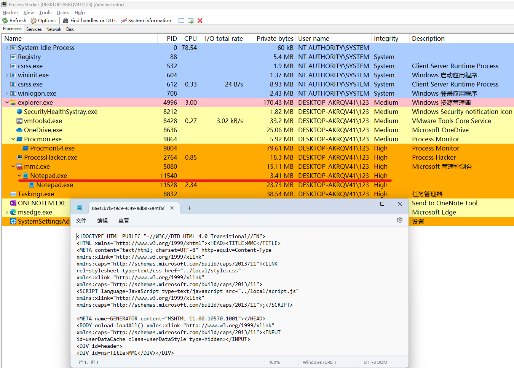The height and width of the screenshot is (368, 514).
Task: Open Notepad settings gear icon
Action: pyautogui.click(x=400, y=220)
